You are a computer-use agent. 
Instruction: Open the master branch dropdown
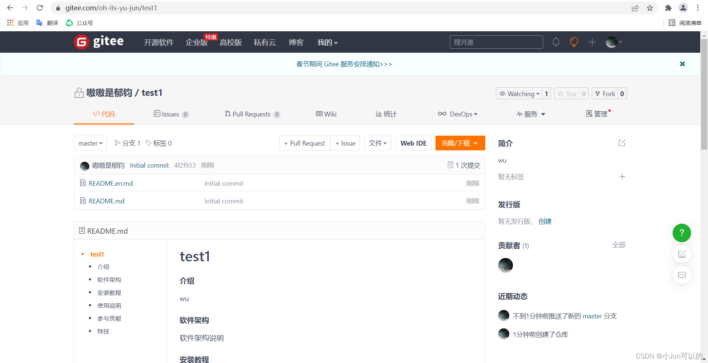pyautogui.click(x=90, y=143)
